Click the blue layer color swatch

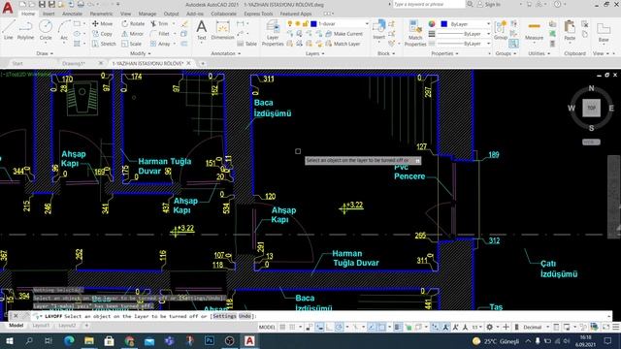tap(313, 24)
